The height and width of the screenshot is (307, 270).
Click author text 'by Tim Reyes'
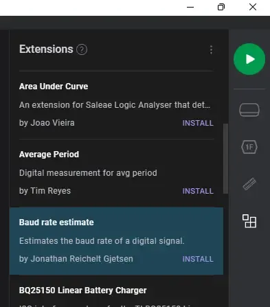[x=45, y=191]
